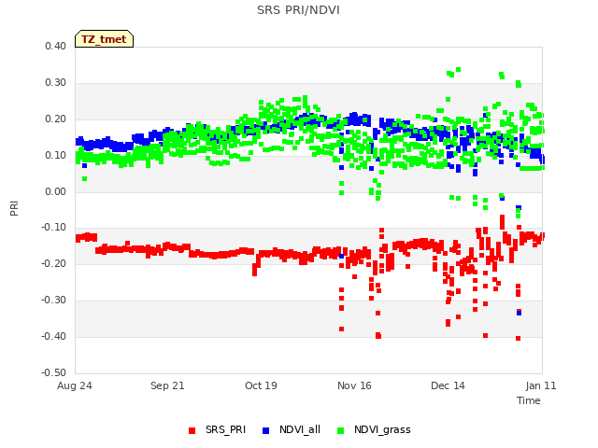This screenshot has width=598, height=448.
Task: Click the chart title SRS PRI/NDVI
Action: click(x=298, y=10)
